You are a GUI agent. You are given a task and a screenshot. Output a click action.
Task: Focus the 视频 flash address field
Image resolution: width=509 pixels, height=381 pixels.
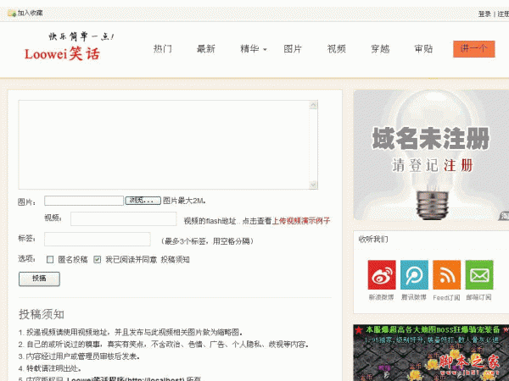pos(123,218)
